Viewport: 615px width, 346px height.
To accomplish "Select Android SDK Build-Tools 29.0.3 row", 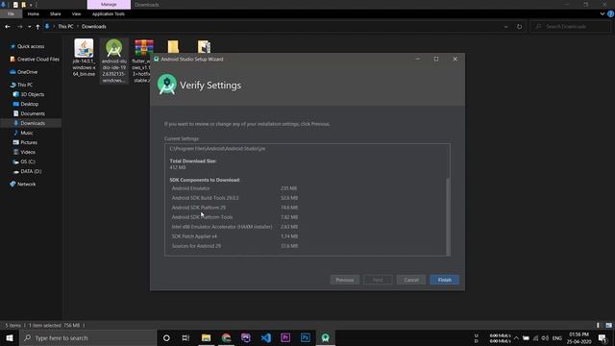I will [x=234, y=198].
